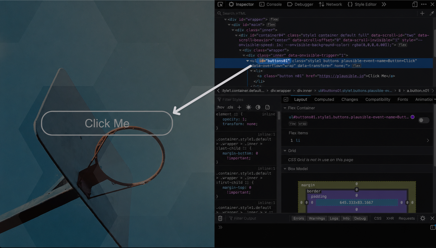Select the div.inner breadcrumb
This screenshot has height=248, width=436.
(304, 90)
